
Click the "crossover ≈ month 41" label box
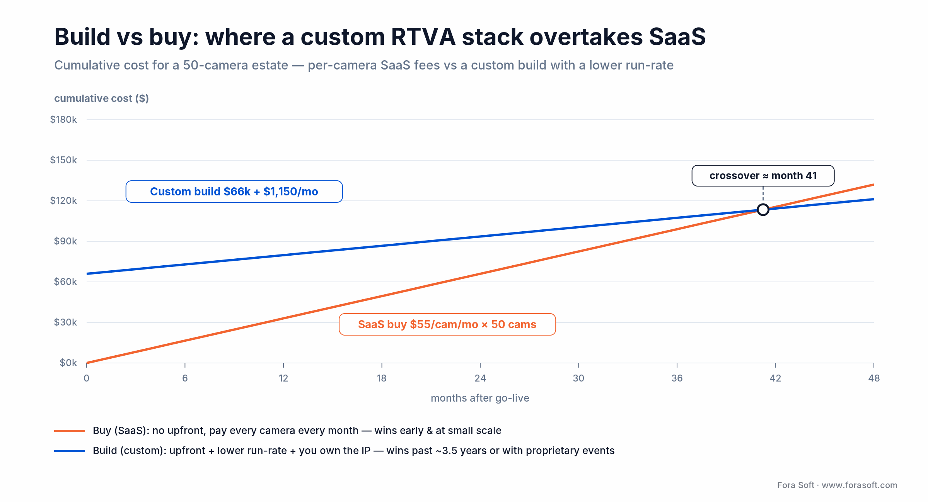point(763,176)
